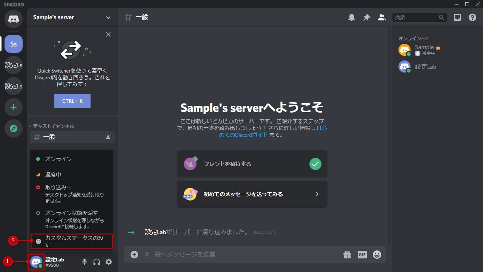Open the GIF picker

coord(362,255)
